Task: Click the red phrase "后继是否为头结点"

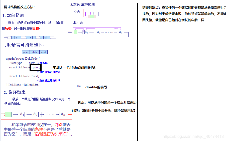Action: click(51, 134)
